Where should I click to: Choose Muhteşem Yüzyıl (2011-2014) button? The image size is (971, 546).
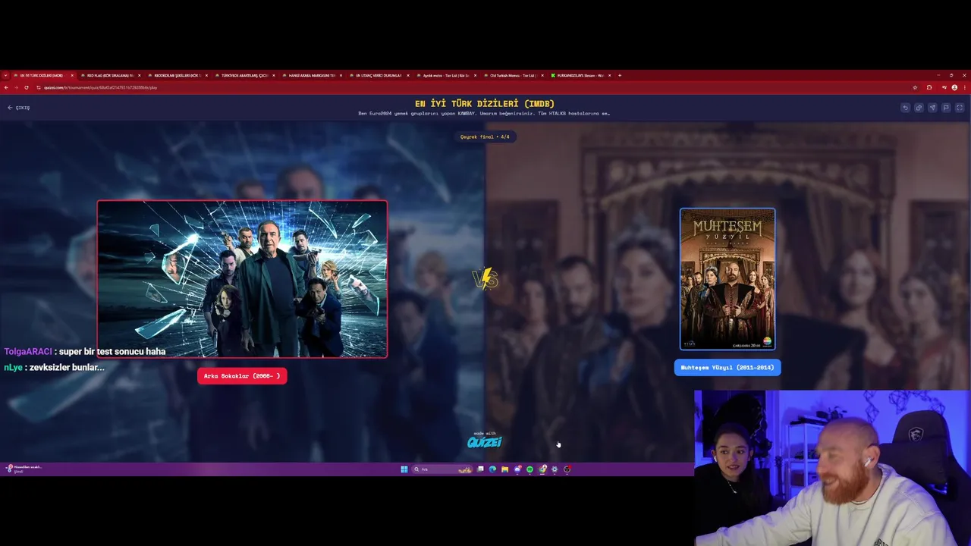(727, 367)
